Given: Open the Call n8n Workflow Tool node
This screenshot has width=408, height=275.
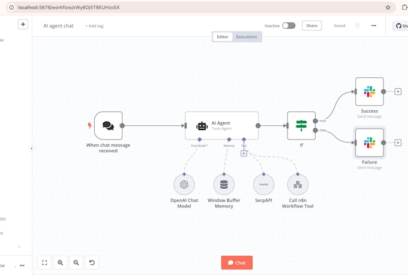Looking at the screenshot, I should point(298,185).
